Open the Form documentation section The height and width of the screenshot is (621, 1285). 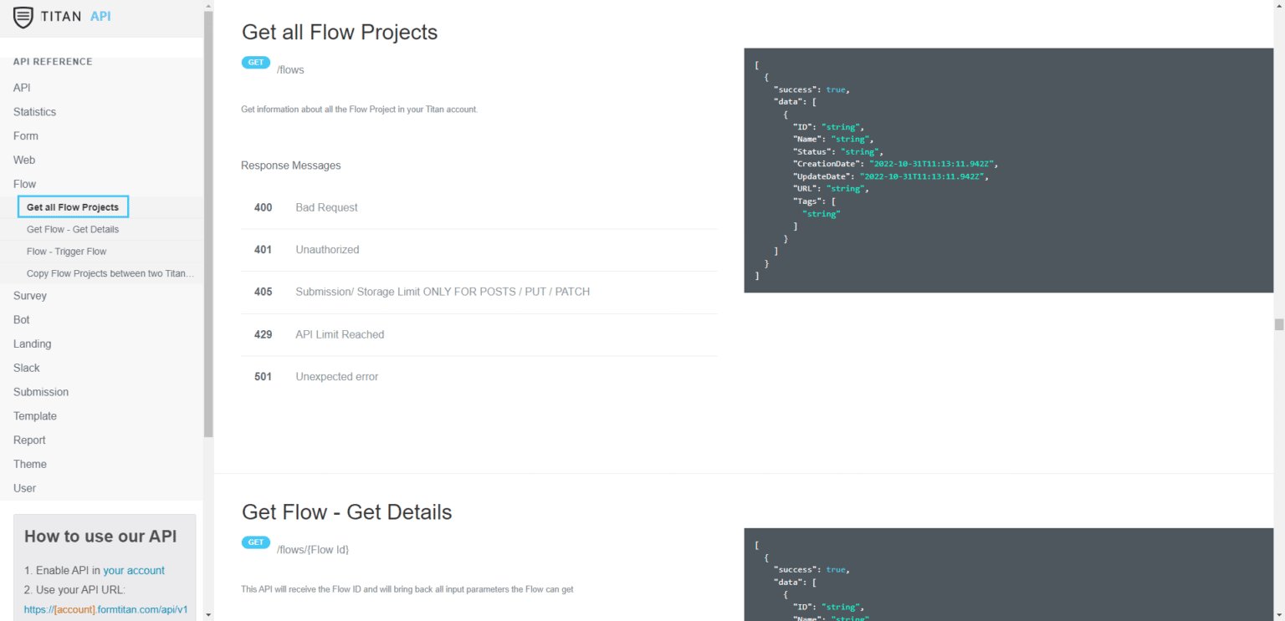(25, 135)
